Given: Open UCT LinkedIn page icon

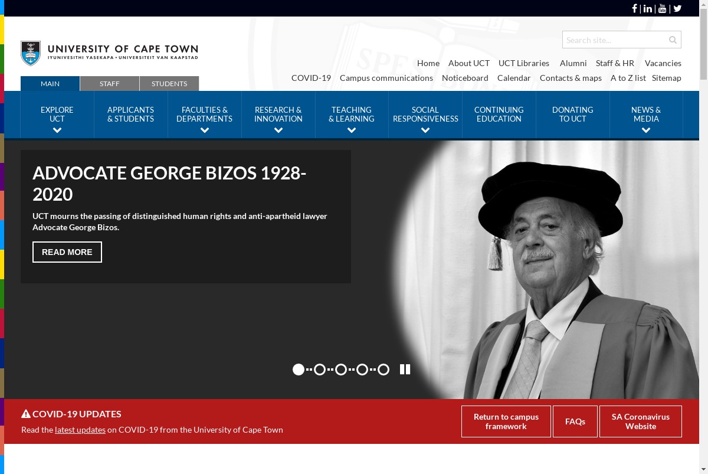Looking at the screenshot, I should click(x=648, y=8).
